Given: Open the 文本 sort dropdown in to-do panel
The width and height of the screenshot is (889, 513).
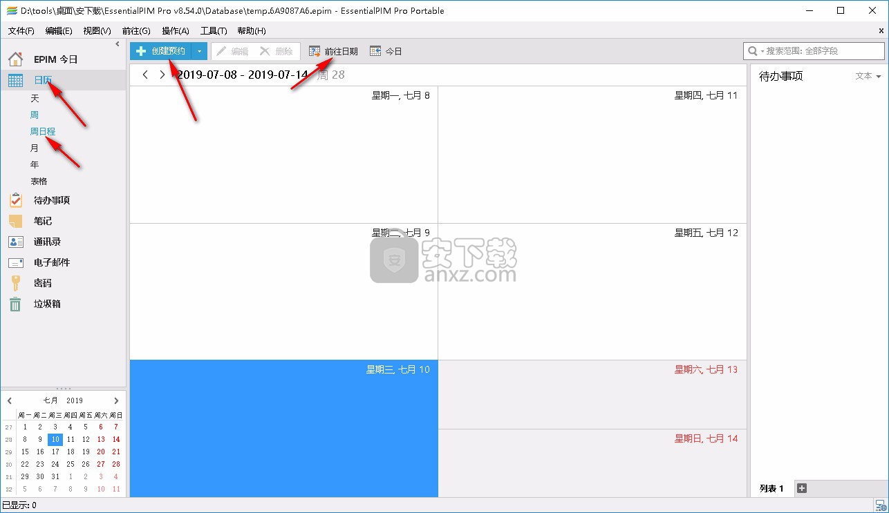Looking at the screenshot, I should point(868,76).
